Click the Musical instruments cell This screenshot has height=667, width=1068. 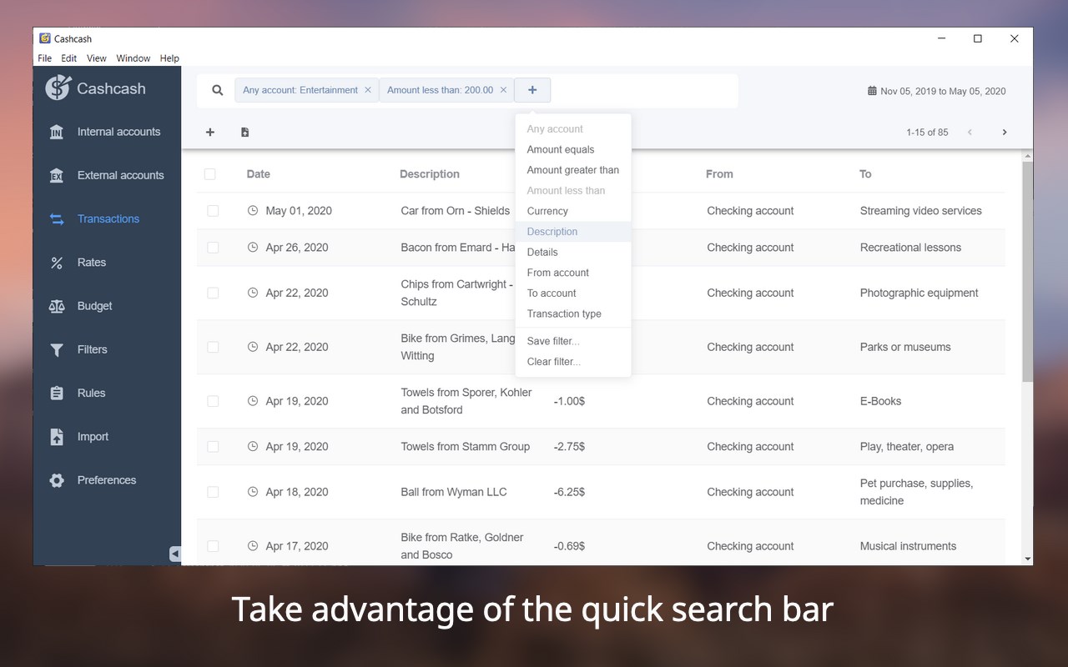tap(909, 546)
